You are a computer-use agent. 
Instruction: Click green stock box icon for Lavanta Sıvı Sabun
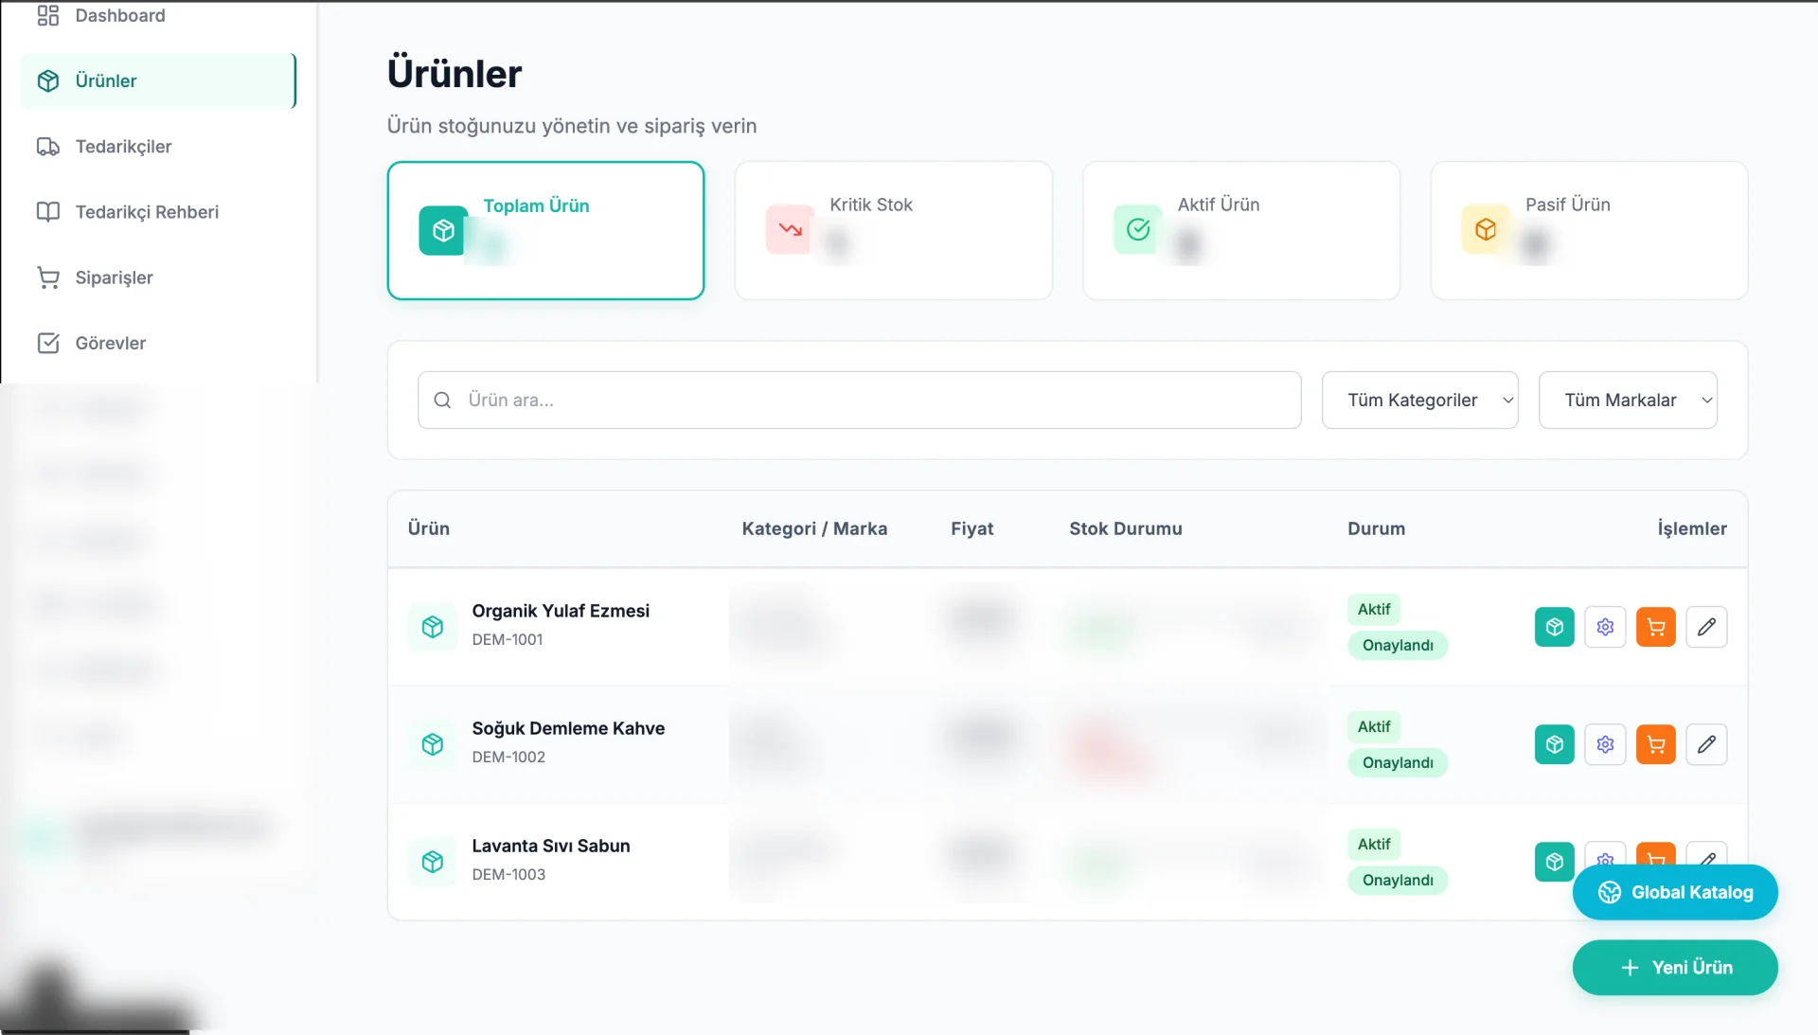(1554, 862)
